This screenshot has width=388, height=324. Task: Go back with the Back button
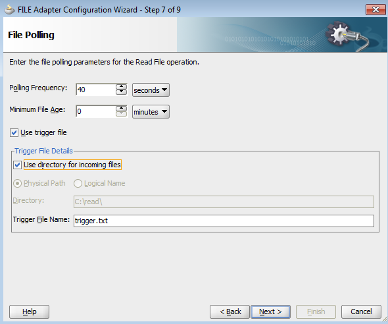(x=230, y=311)
